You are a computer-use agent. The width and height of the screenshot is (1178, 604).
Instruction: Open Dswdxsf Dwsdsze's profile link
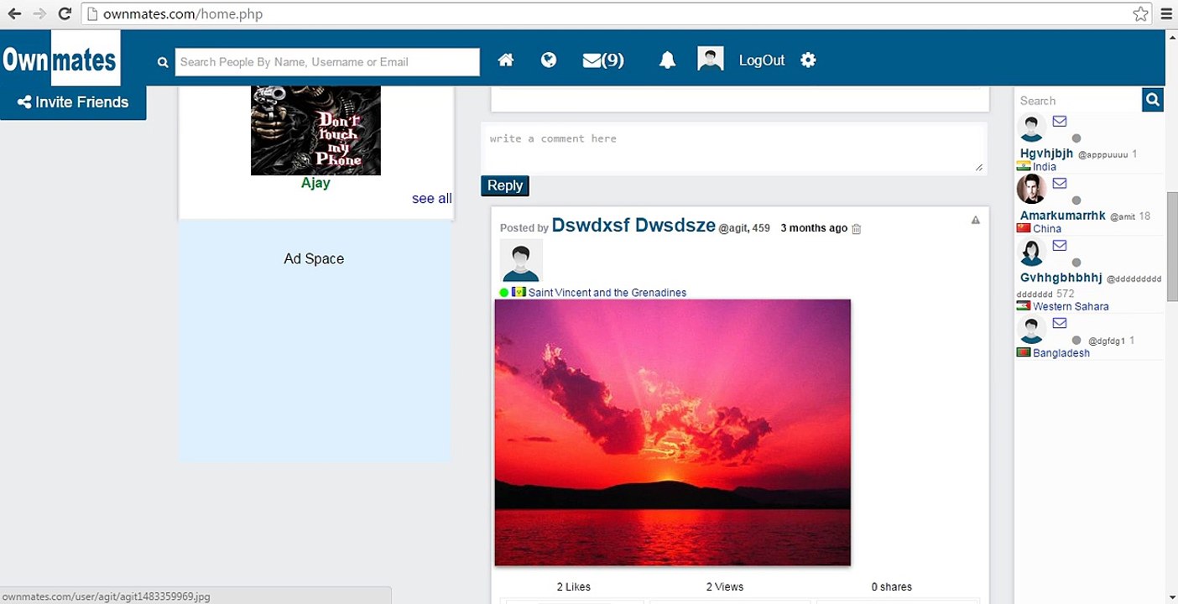pos(633,225)
